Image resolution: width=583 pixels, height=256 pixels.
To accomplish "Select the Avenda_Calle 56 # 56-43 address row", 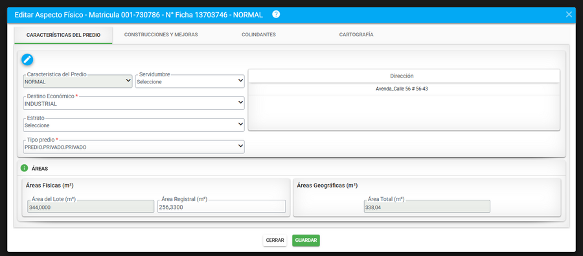I will point(404,89).
